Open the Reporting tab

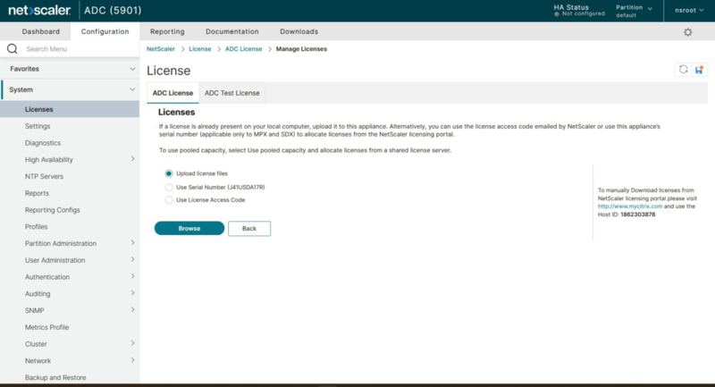coord(167,31)
